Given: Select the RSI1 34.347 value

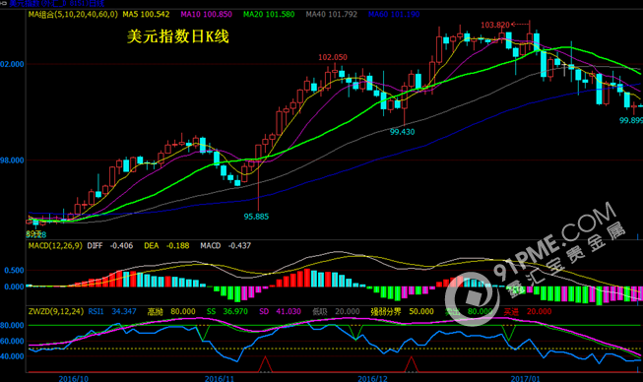Looking at the screenshot, I should (x=112, y=311).
